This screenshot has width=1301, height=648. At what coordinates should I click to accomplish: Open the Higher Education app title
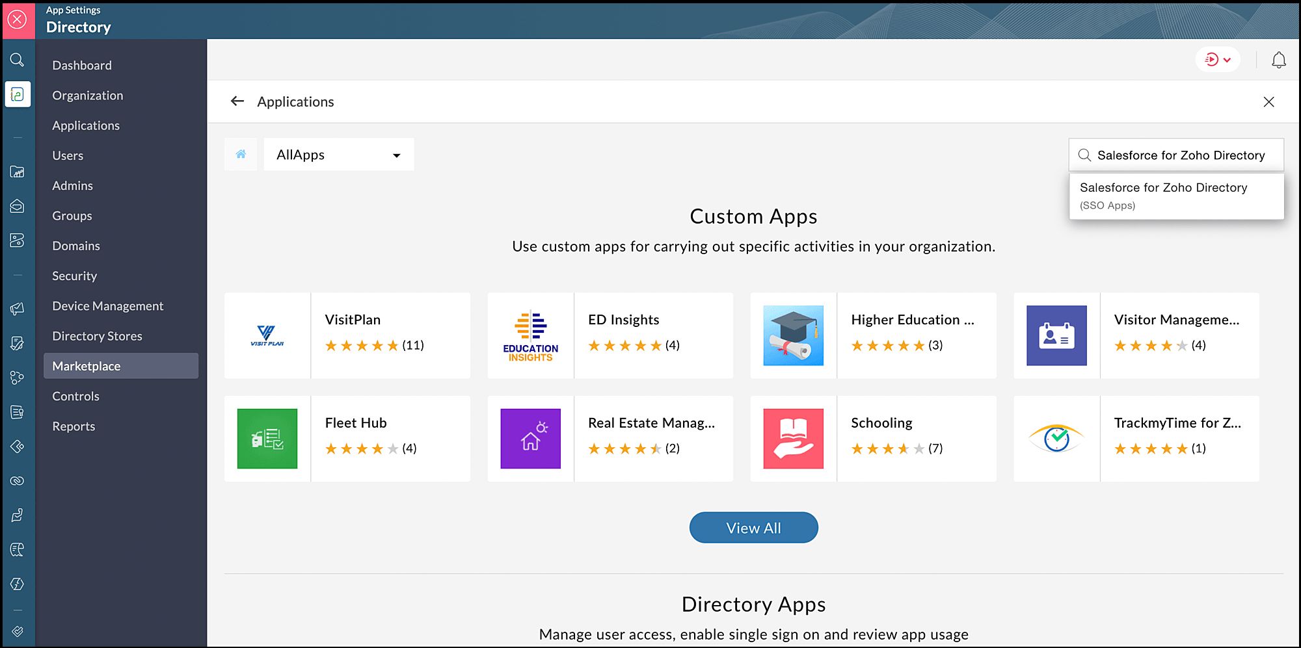click(x=912, y=320)
